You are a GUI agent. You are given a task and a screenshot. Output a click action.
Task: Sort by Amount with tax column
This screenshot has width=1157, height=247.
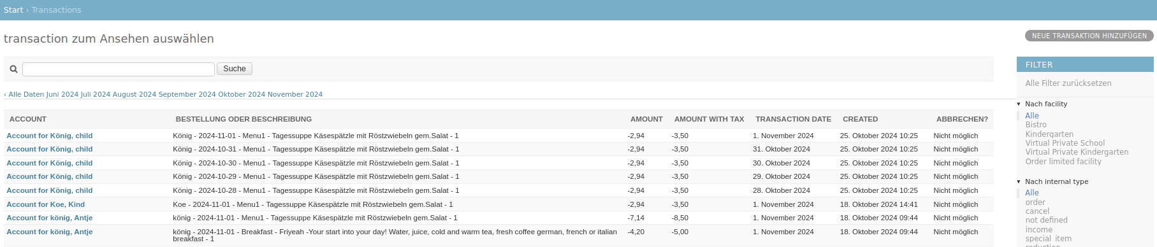tap(709, 119)
